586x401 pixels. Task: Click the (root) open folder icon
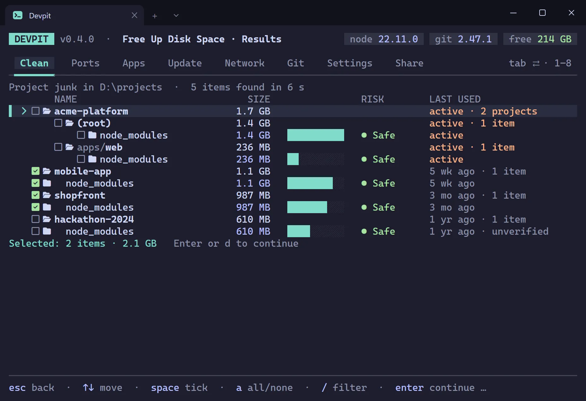(69, 123)
